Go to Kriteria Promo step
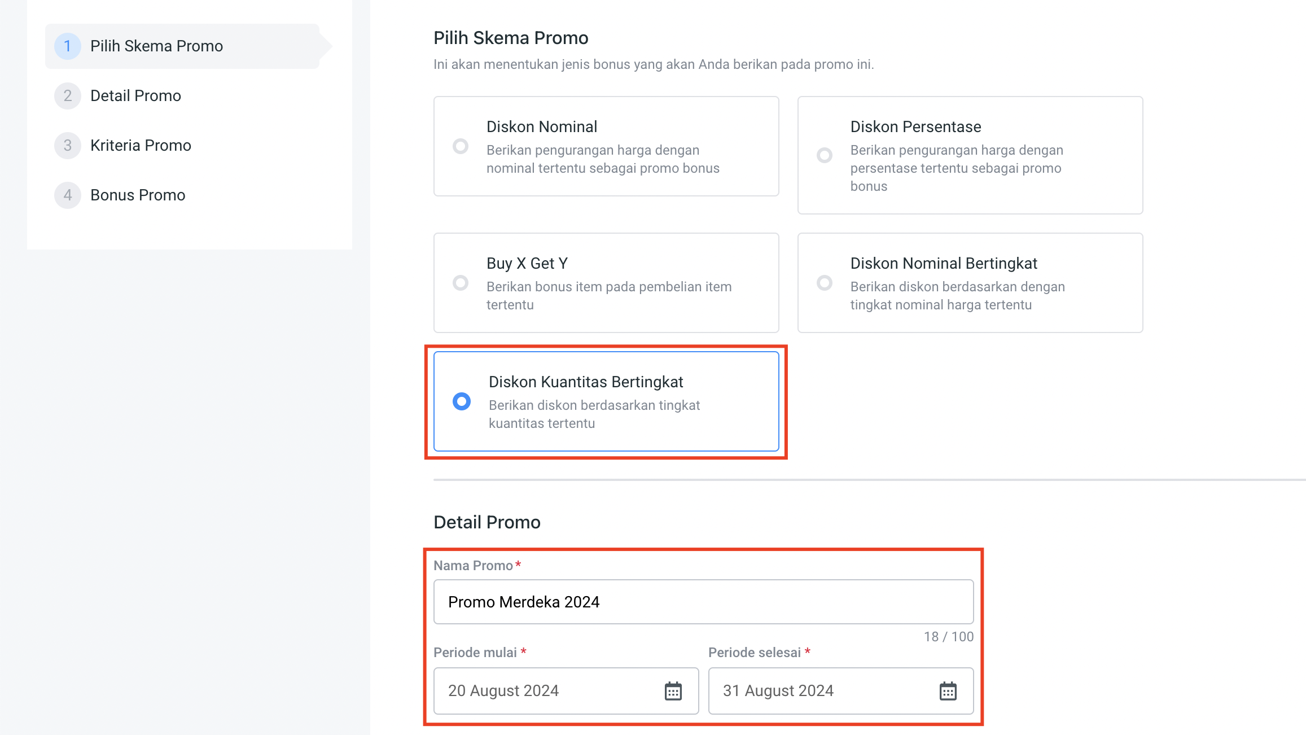Image resolution: width=1306 pixels, height=735 pixels. coord(141,146)
